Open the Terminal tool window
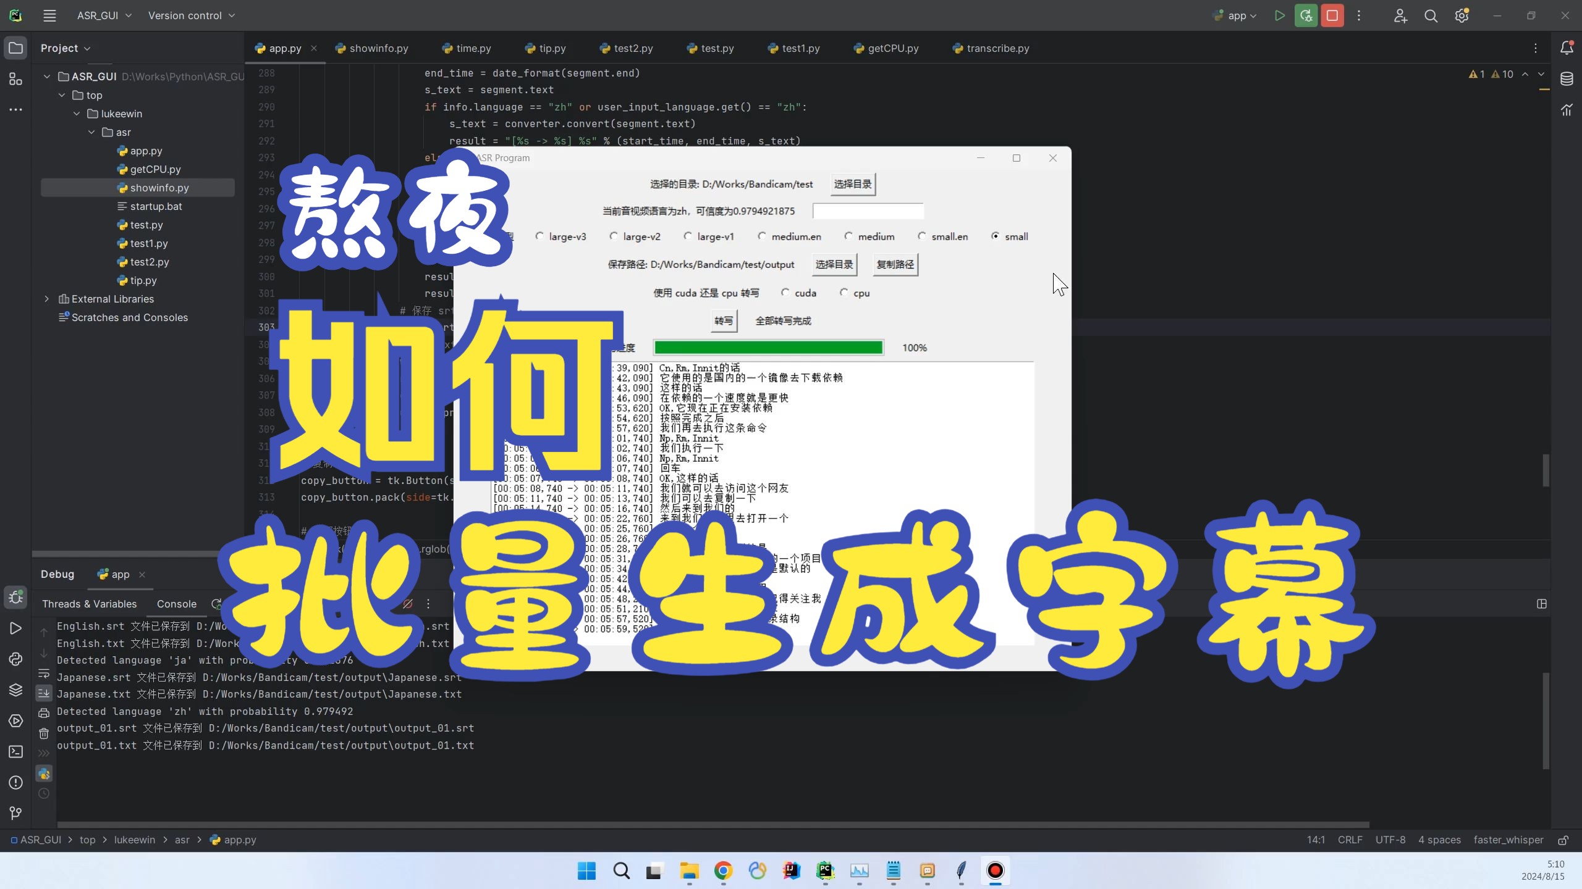Screen dimensions: 1582x889 pyautogui.click(x=15, y=751)
